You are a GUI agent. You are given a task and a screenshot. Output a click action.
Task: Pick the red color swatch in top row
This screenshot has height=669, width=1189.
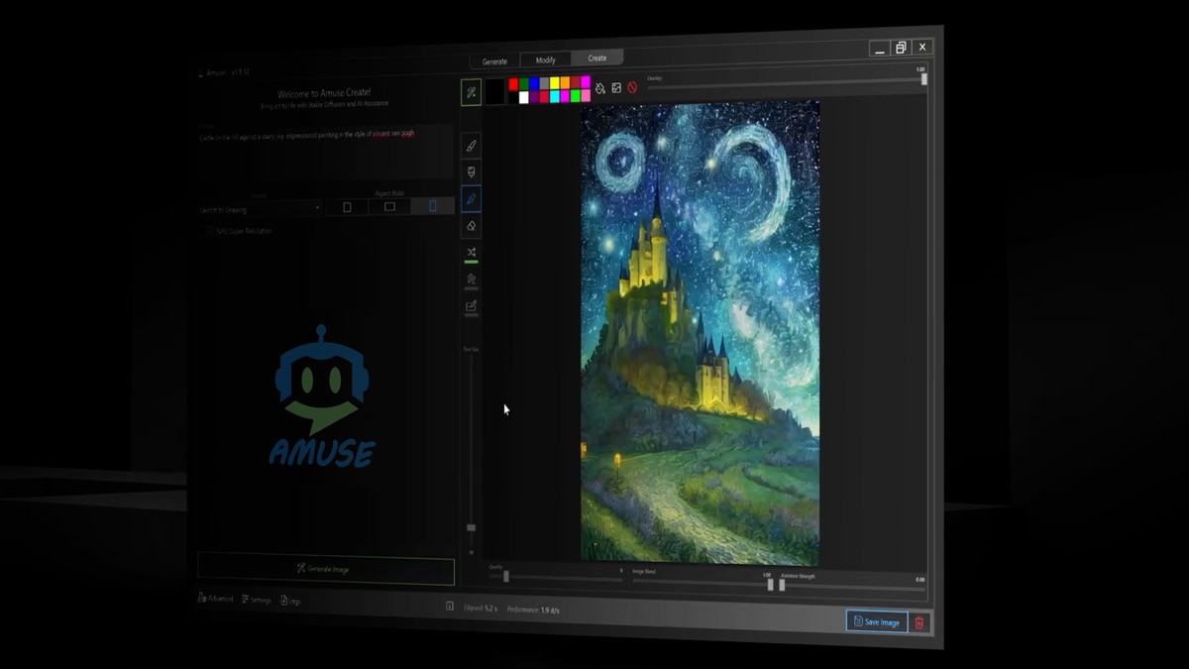point(513,84)
